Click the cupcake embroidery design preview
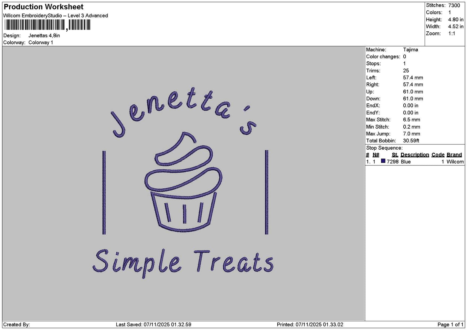Image resolution: width=467 pixels, height=330 pixels. (x=184, y=182)
